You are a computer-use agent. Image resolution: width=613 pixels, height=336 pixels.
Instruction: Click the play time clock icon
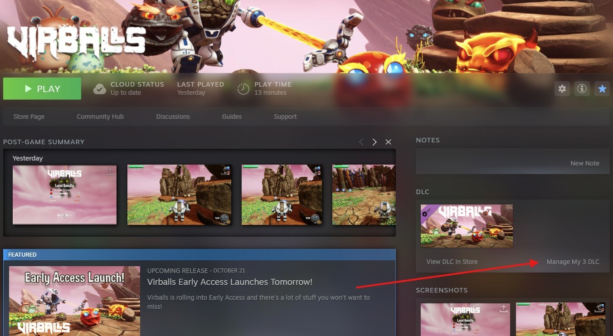tap(243, 89)
